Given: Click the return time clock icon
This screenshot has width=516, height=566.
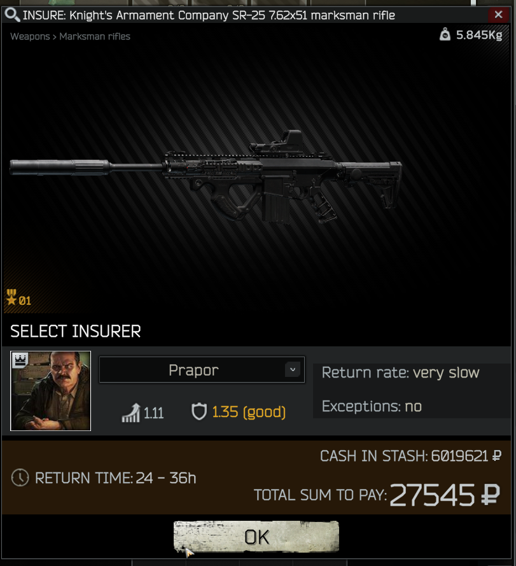Looking at the screenshot, I should click(x=20, y=478).
